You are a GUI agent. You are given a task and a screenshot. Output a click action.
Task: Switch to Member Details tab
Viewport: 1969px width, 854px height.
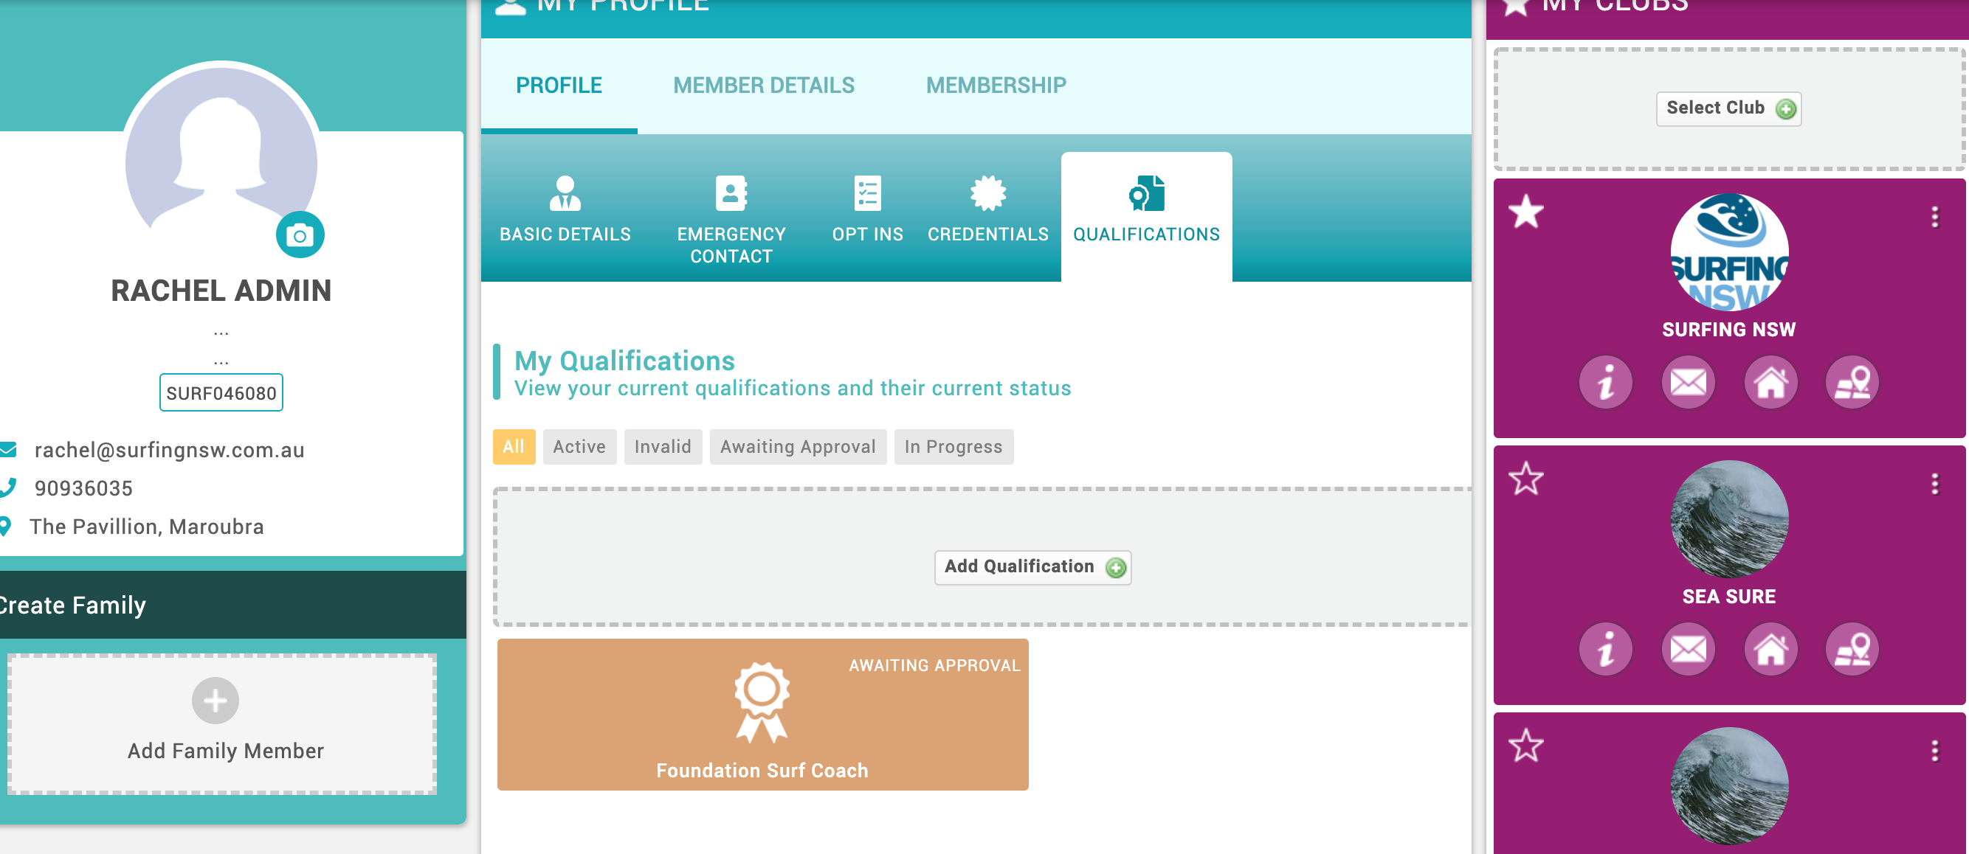764,86
